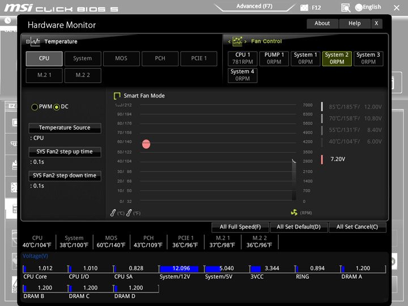Image resolution: width=408 pixels, height=306 pixels.
Task: Select the M.2 2 temperature tab
Action: [83, 75]
